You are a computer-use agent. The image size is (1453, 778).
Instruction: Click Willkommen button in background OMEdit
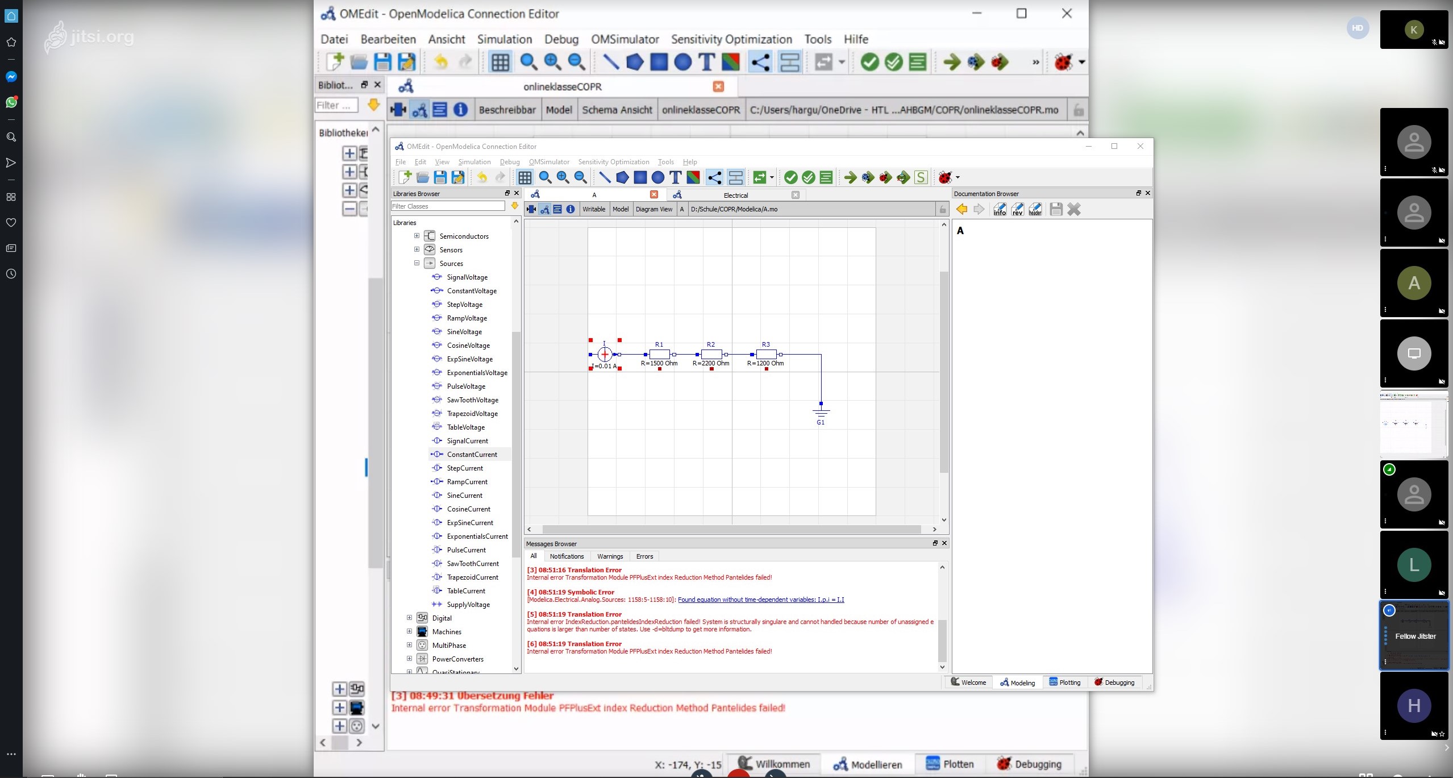(774, 764)
